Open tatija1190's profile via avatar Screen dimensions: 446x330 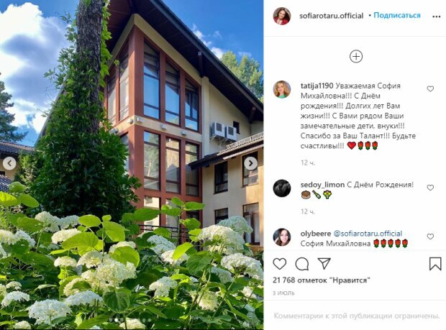282,89
